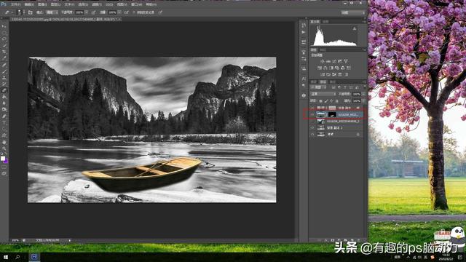Select the Brush tool
This screenshot has height=262, width=466.
coord(4,71)
